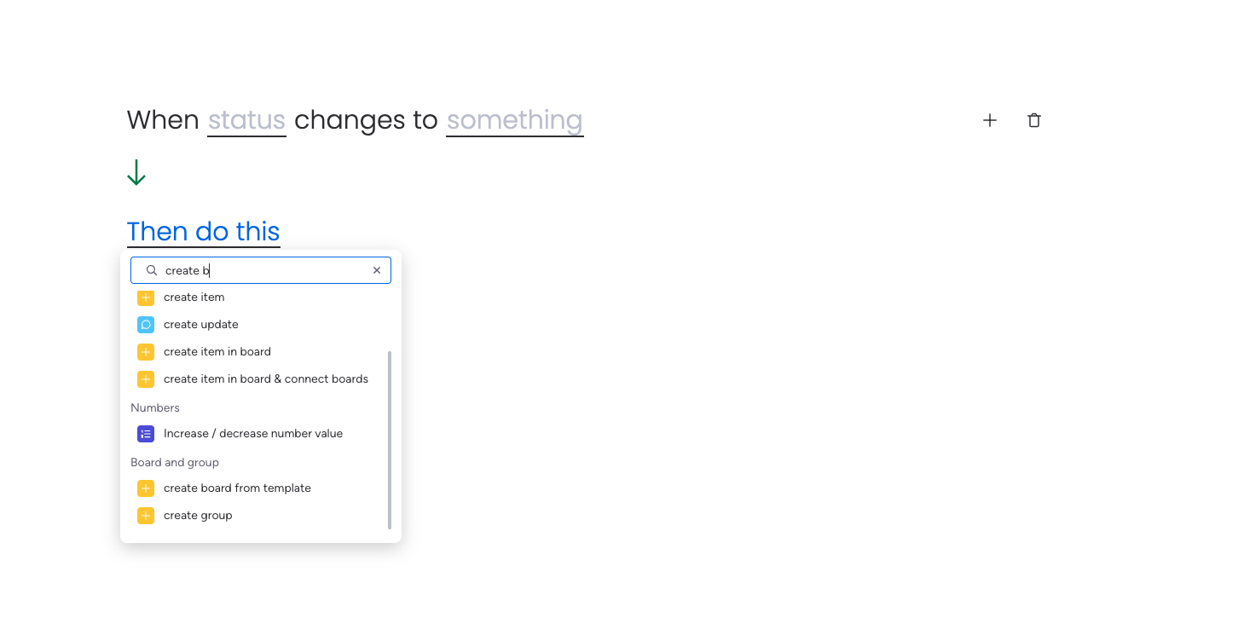Click the yellow plus icon beside create item
This screenshot has width=1244, height=618.
[x=146, y=297]
